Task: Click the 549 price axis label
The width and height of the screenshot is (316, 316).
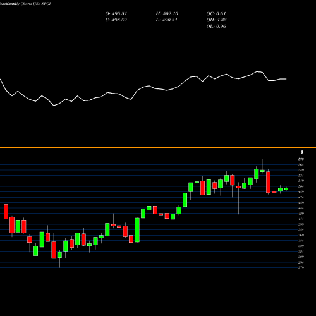Action: (301, 170)
